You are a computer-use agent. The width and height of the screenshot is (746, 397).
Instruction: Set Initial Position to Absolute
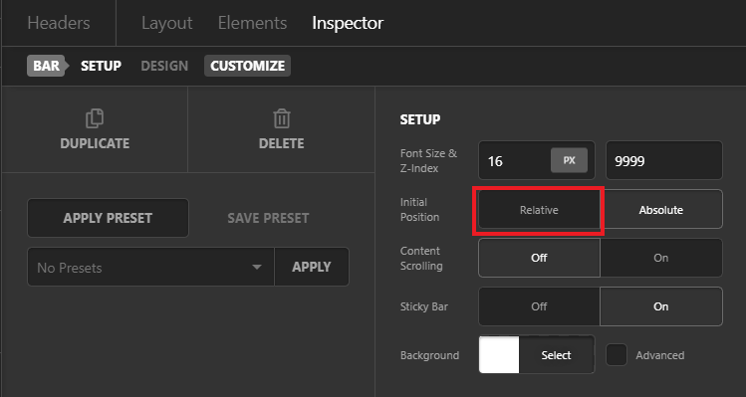point(661,210)
